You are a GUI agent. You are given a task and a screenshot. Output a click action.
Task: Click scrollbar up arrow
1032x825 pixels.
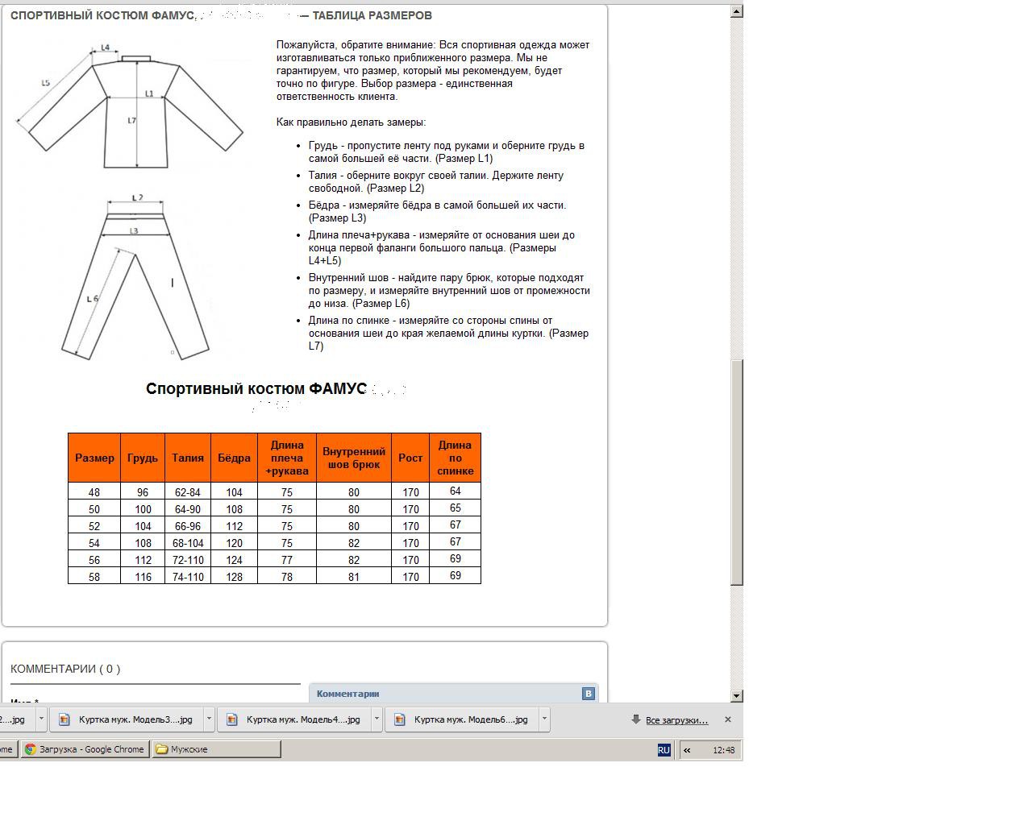(x=736, y=11)
